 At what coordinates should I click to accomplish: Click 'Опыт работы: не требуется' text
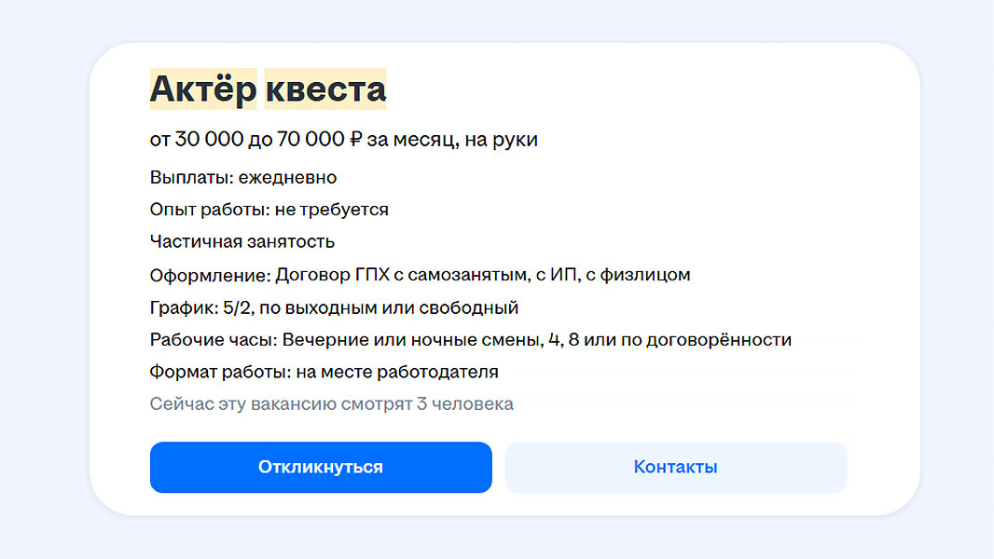tap(269, 210)
